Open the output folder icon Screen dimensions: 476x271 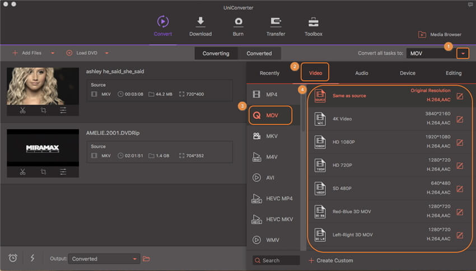(146, 259)
